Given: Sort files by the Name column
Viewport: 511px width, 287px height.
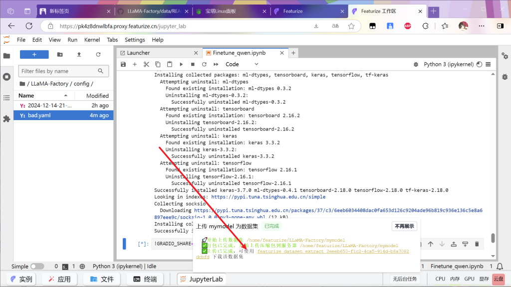Looking at the screenshot, I should pyautogui.click(x=26, y=96).
